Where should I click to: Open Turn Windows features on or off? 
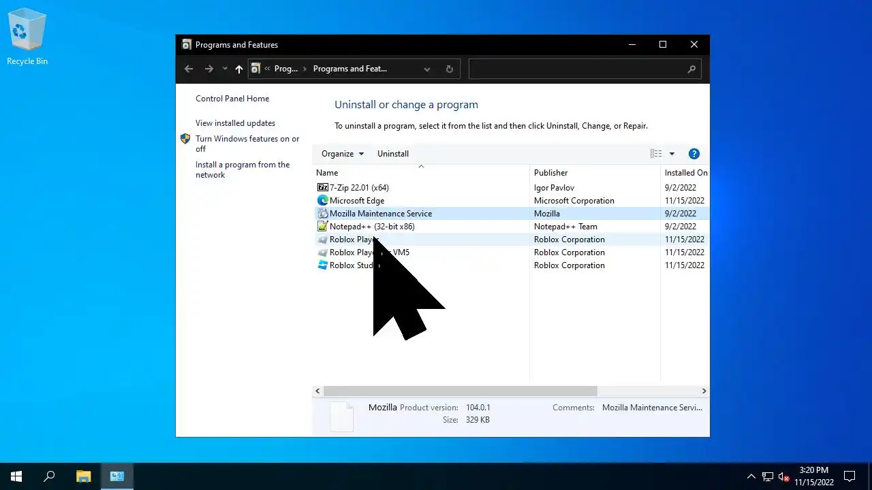click(x=247, y=144)
